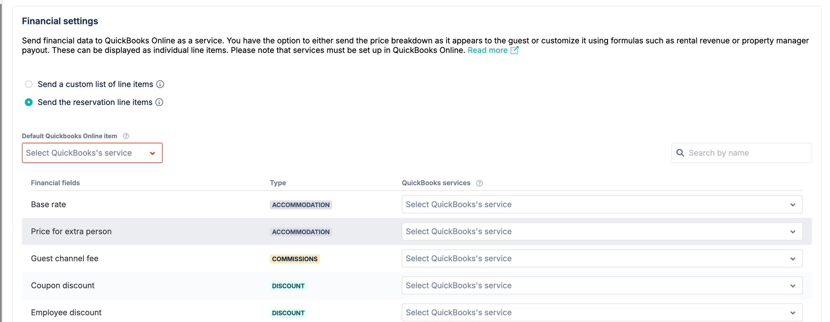Click info icon beside custom list option
830x322 pixels.
point(160,84)
